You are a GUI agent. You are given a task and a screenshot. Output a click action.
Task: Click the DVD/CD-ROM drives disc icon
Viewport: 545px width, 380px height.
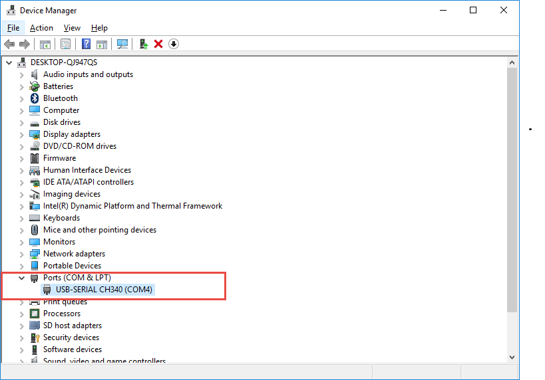35,146
